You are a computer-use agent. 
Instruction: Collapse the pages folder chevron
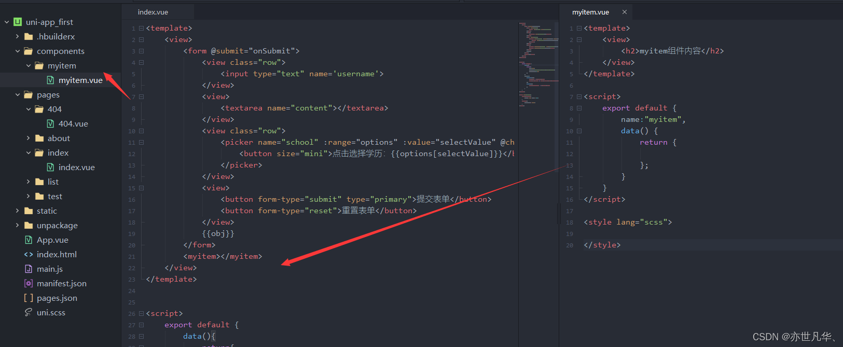18,95
